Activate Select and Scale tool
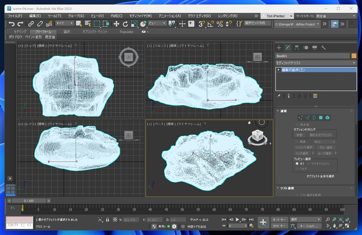Viewport: 362px width, 235px height. click(134, 24)
